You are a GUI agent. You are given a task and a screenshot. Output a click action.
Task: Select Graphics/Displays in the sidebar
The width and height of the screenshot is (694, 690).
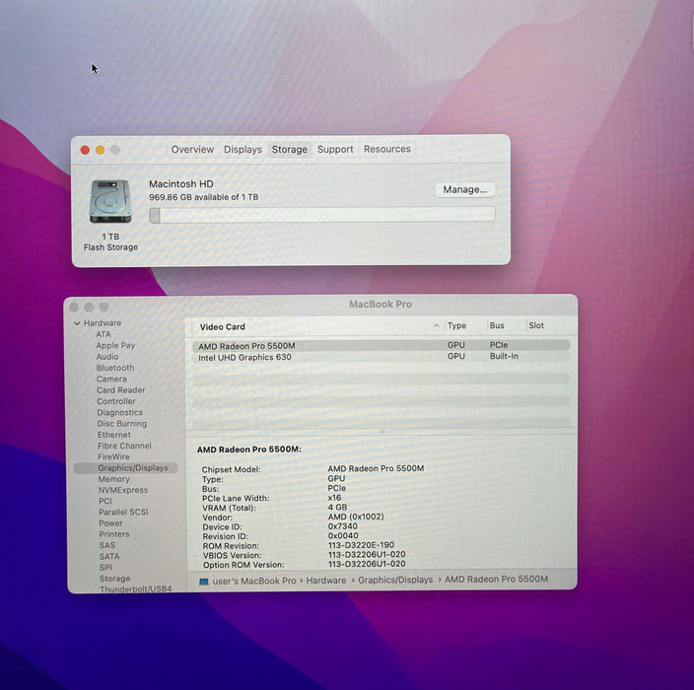pyautogui.click(x=126, y=468)
